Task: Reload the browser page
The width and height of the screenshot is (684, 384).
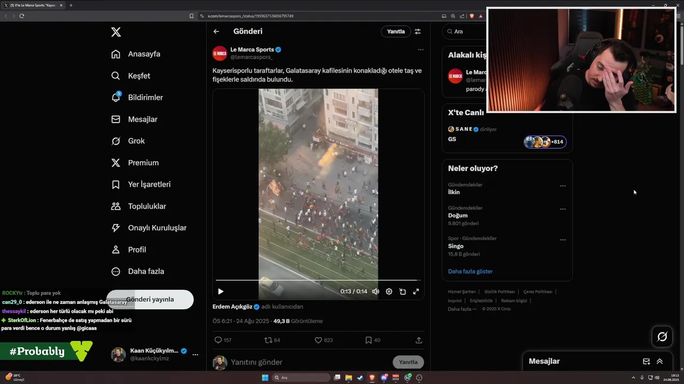Action: tap(22, 16)
